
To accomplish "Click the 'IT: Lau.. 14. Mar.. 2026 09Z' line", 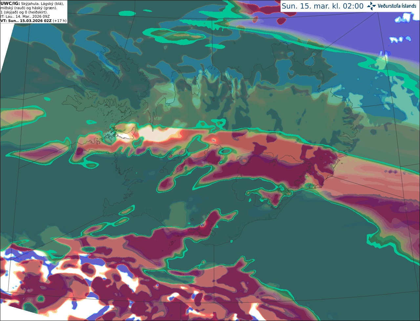I will [x=25, y=16].
